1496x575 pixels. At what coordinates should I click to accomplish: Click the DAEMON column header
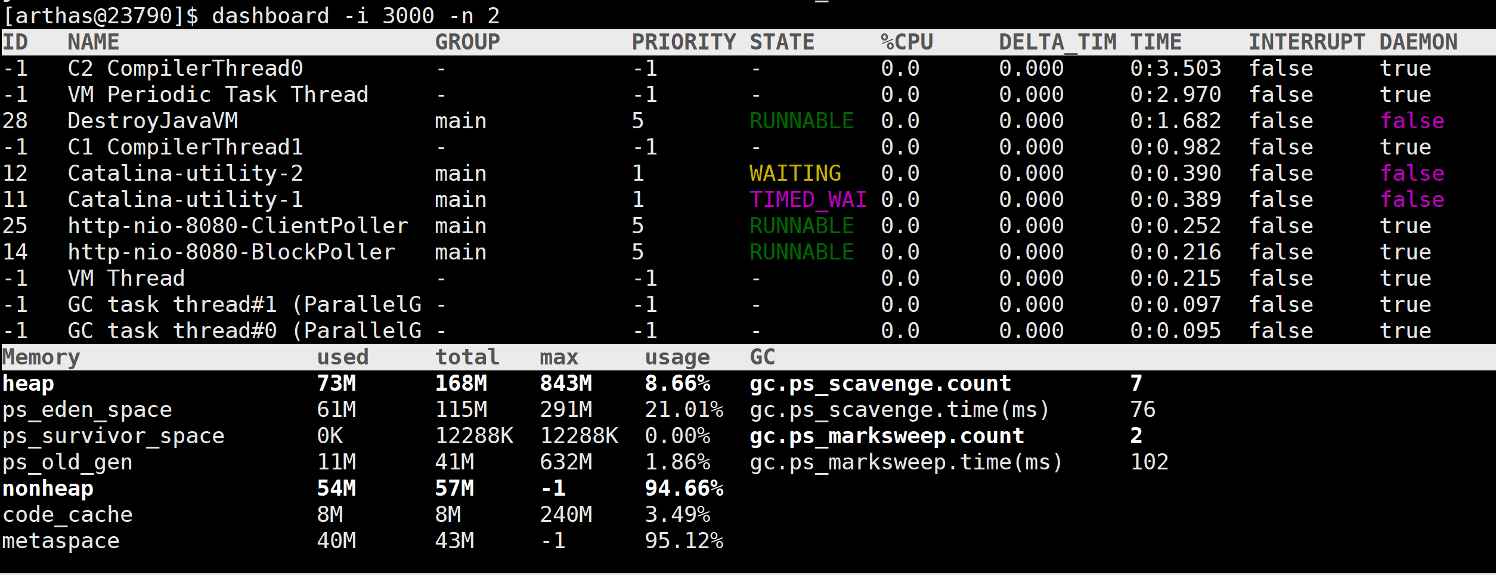tap(1418, 42)
